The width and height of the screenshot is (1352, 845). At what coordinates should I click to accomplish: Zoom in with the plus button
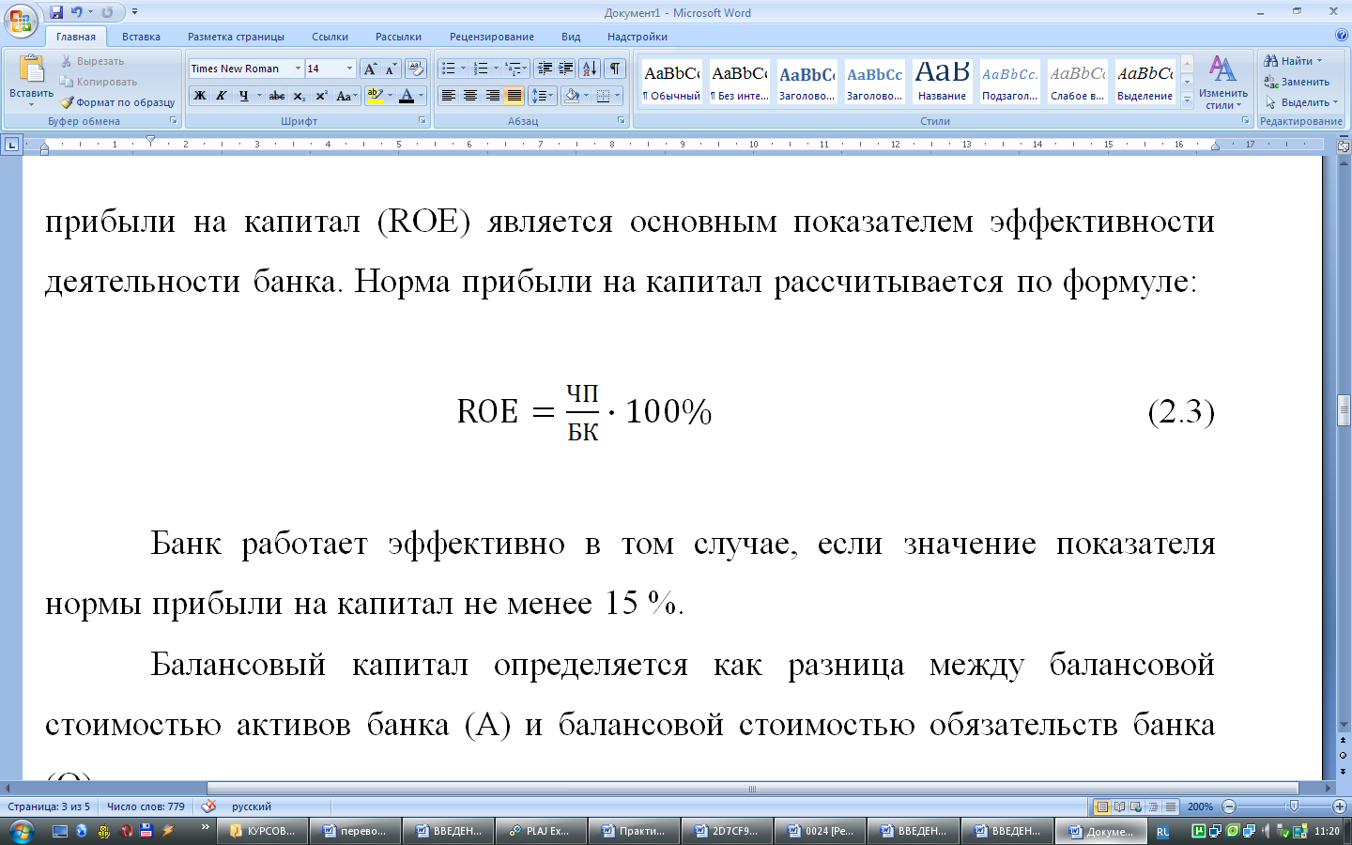(1340, 807)
